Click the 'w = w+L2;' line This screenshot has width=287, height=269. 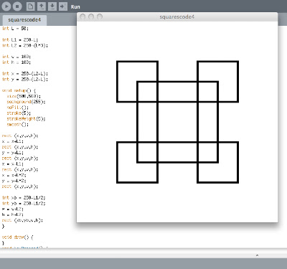[13, 209]
